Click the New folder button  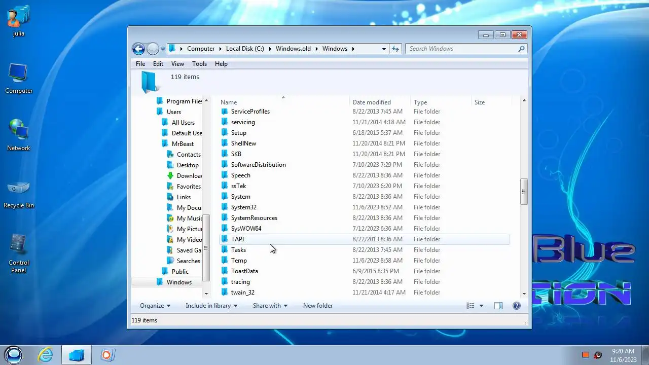pyautogui.click(x=318, y=306)
